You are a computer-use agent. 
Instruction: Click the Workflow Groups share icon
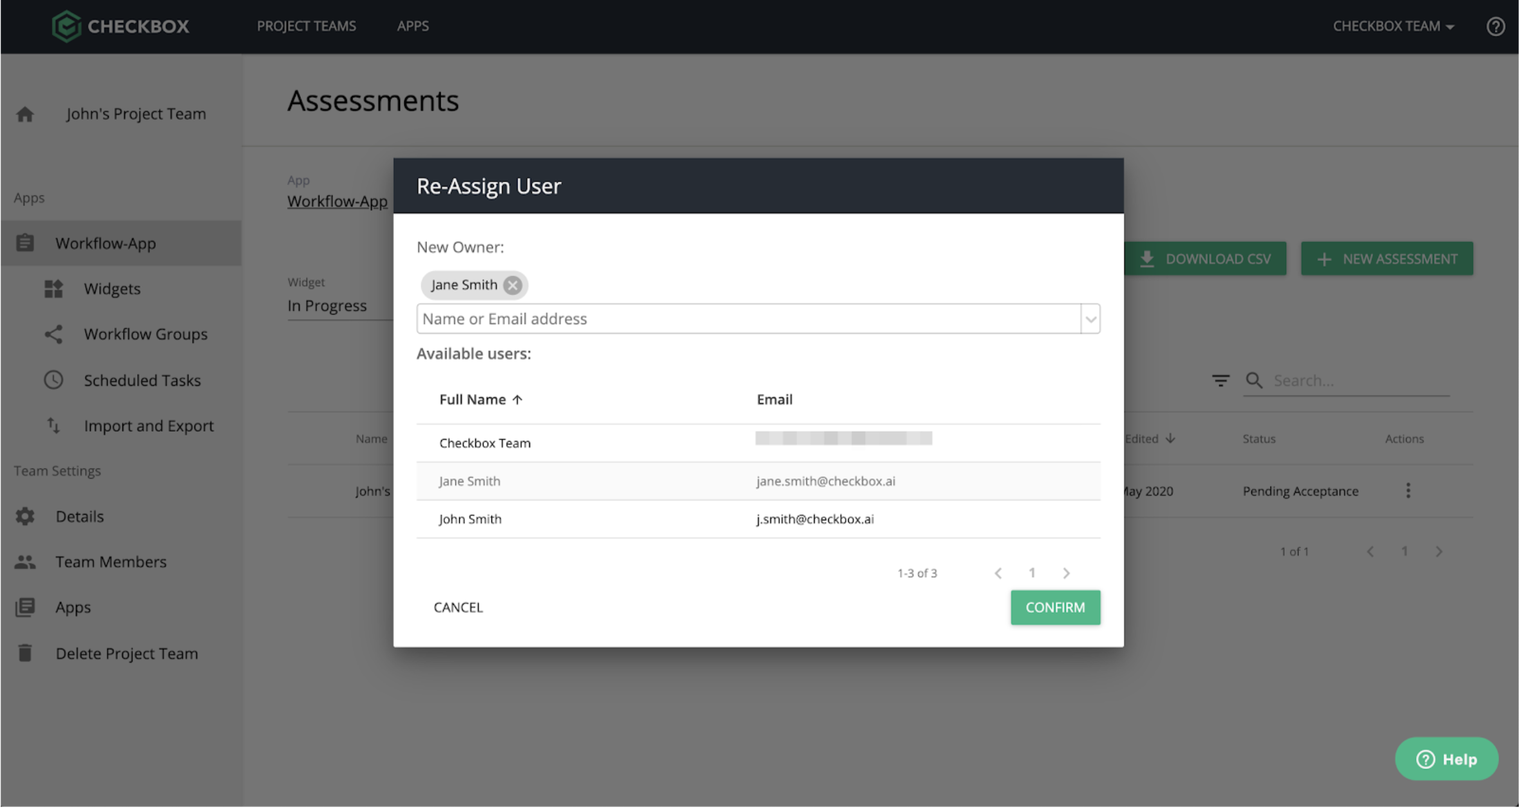pyautogui.click(x=53, y=334)
